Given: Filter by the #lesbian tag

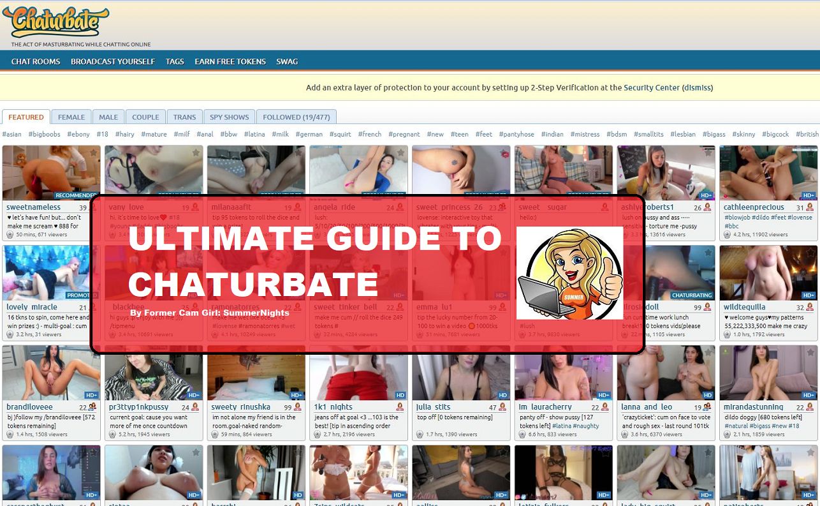Looking at the screenshot, I should [x=683, y=135].
